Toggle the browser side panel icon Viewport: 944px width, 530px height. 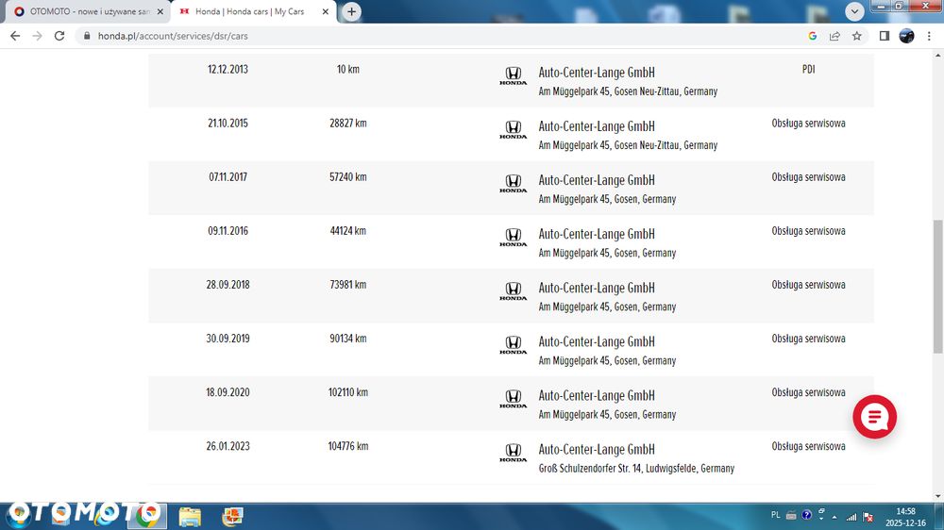(884, 36)
